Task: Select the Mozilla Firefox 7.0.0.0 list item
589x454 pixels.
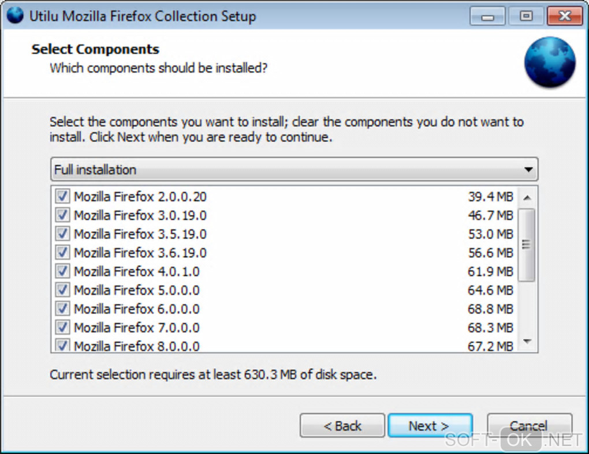Action: [137, 328]
